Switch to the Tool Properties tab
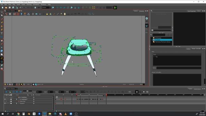 [192, 11]
